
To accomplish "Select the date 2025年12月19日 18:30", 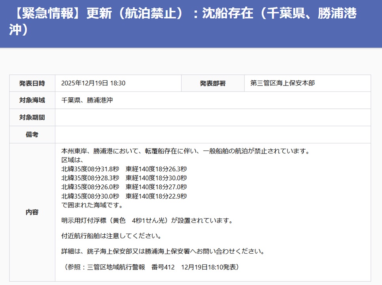I will (x=93, y=83).
